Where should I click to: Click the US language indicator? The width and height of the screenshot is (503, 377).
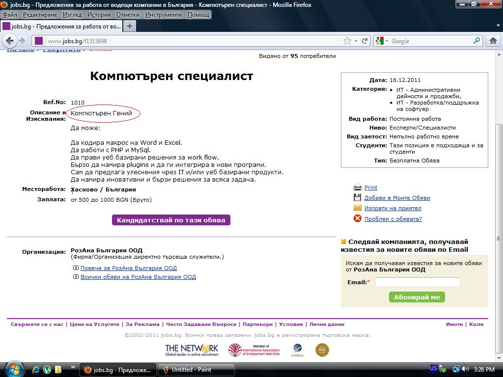click(433, 368)
